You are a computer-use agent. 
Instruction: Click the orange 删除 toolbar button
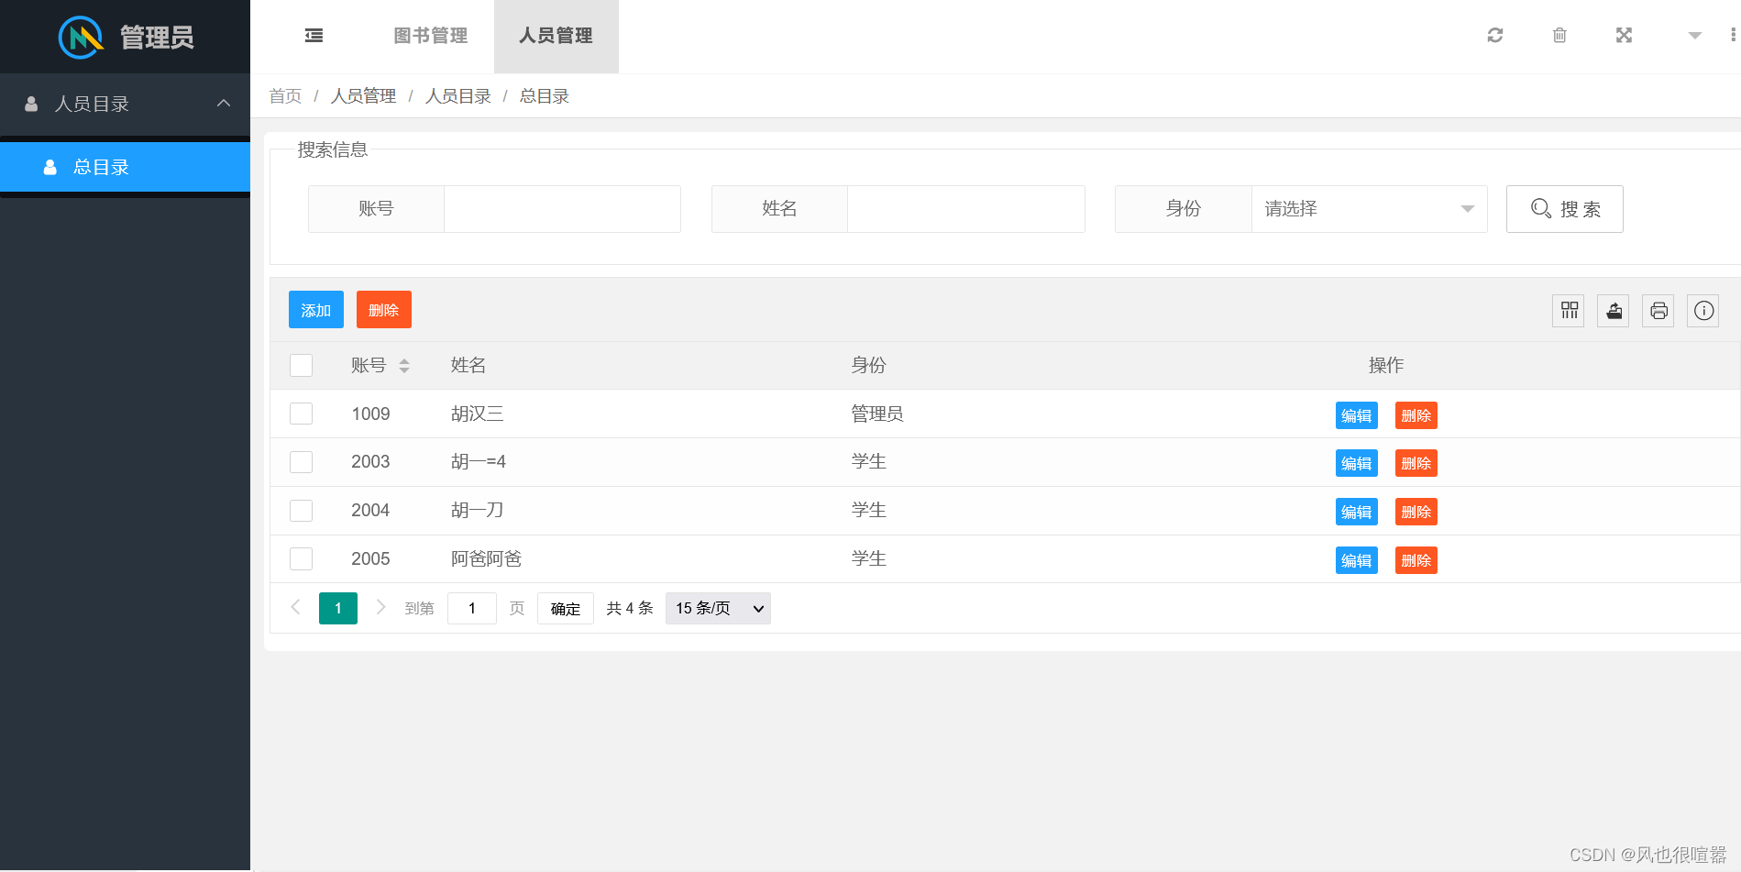coord(384,310)
